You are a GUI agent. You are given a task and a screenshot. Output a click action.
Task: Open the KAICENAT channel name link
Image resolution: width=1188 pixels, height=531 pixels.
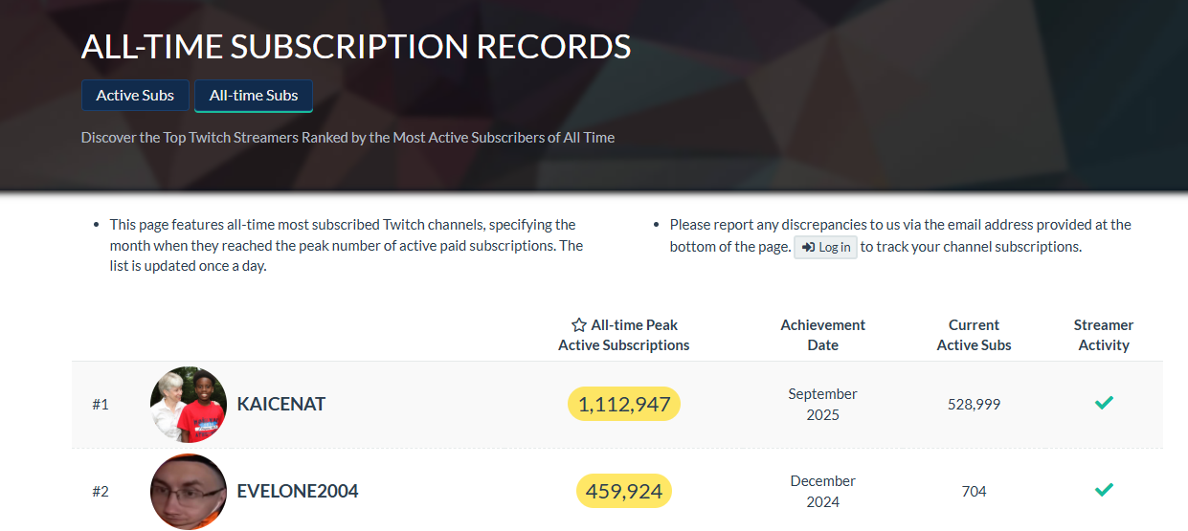click(281, 404)
